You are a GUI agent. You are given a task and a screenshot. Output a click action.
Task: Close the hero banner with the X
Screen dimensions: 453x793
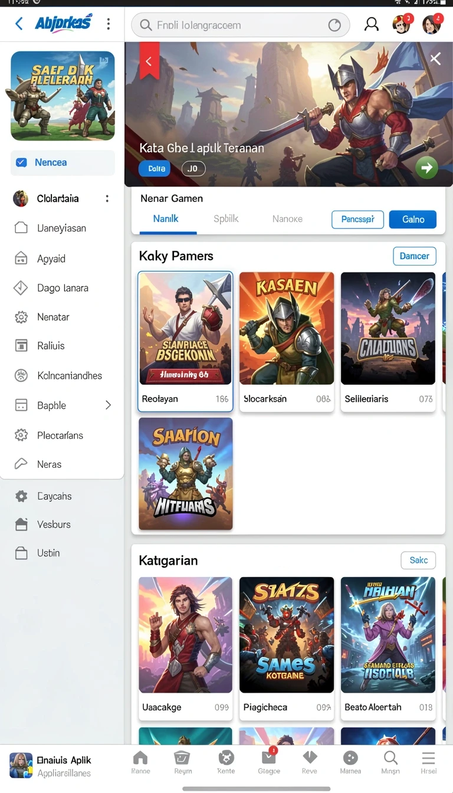tap(435, 58)
